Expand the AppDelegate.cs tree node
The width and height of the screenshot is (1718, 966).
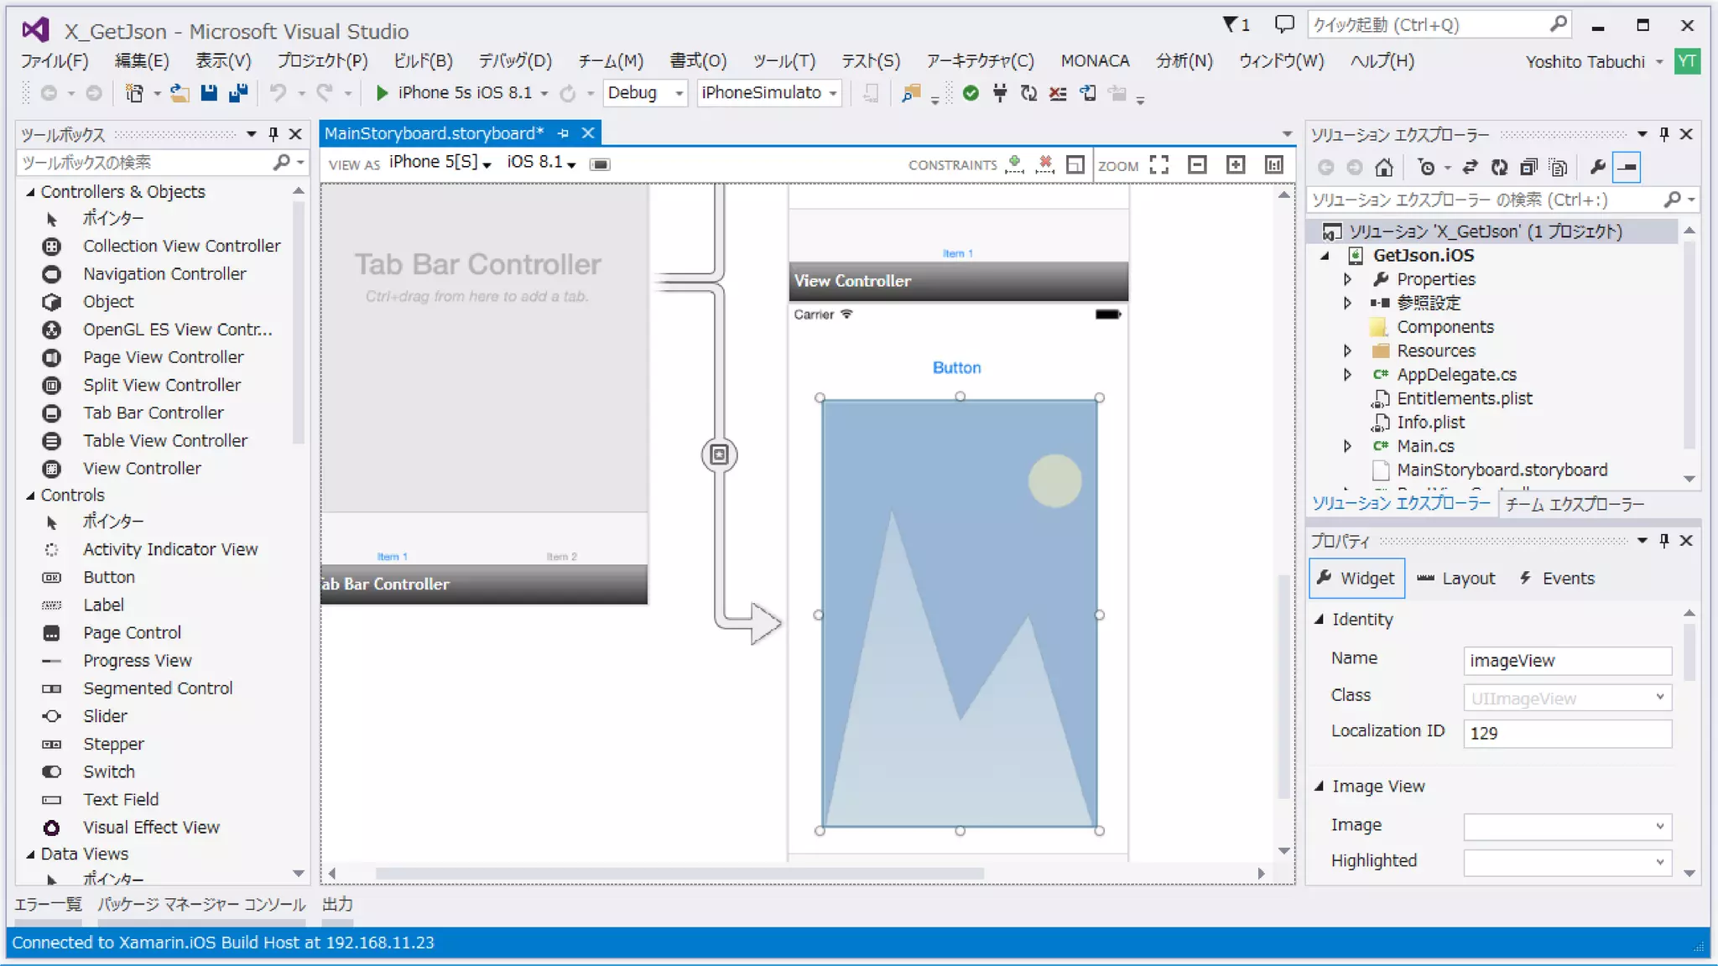[1347, 375]
